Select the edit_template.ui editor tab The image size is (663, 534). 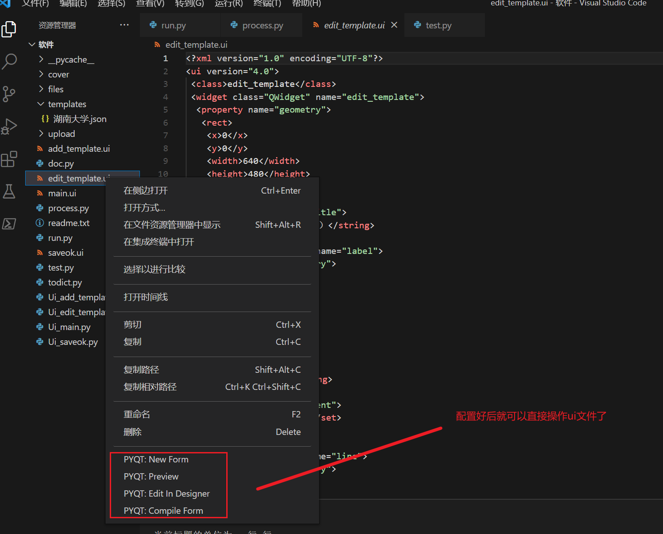click(353, 25)
